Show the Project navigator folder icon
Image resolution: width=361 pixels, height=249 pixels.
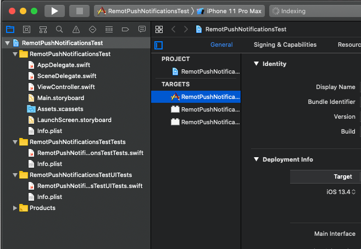tap(10, 29)
